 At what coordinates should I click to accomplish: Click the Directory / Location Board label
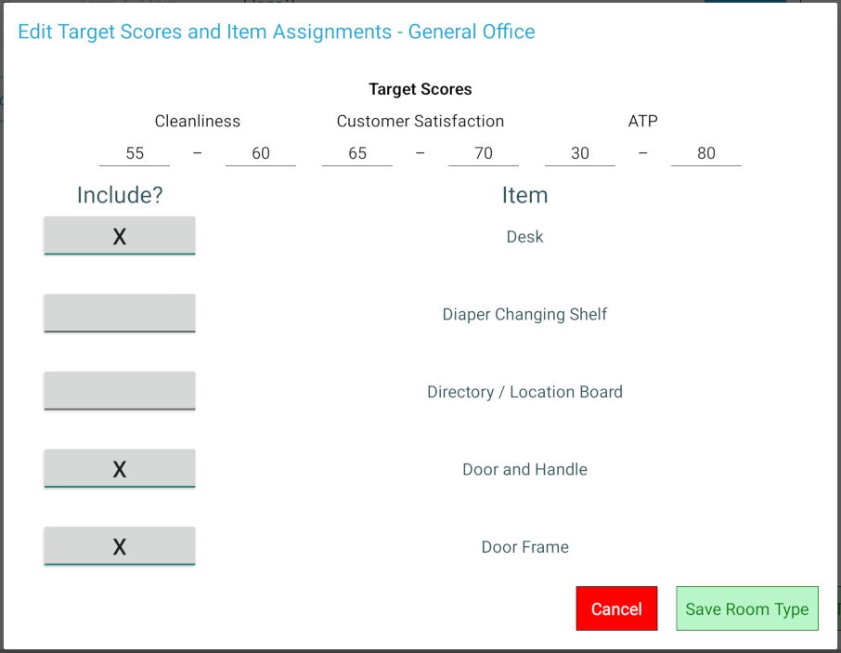click(x=524, y=392)
